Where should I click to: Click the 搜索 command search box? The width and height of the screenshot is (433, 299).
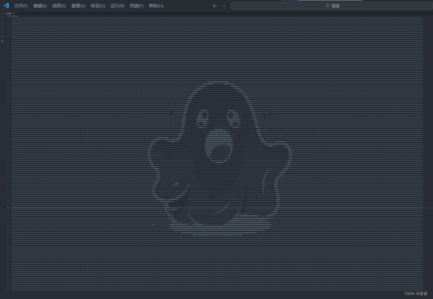(332, 6)
